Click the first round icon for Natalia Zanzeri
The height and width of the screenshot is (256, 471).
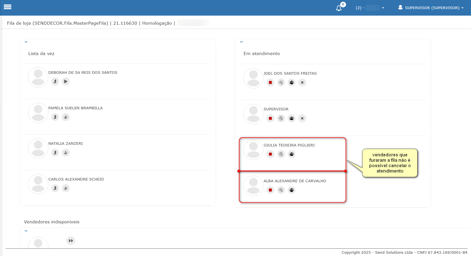[55, 153]
